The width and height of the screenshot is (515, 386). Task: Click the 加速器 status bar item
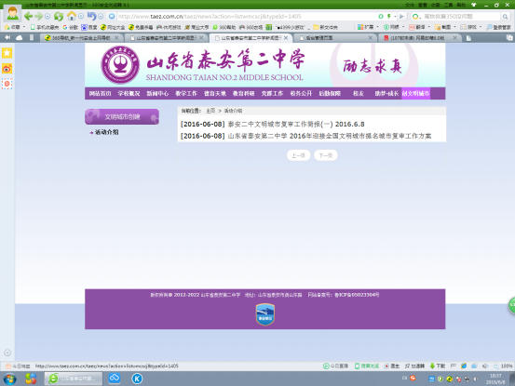[414, 366]
